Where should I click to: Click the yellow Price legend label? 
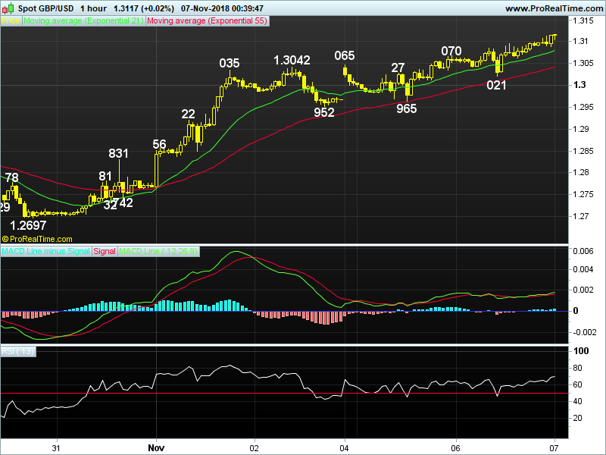pos(11,21)
